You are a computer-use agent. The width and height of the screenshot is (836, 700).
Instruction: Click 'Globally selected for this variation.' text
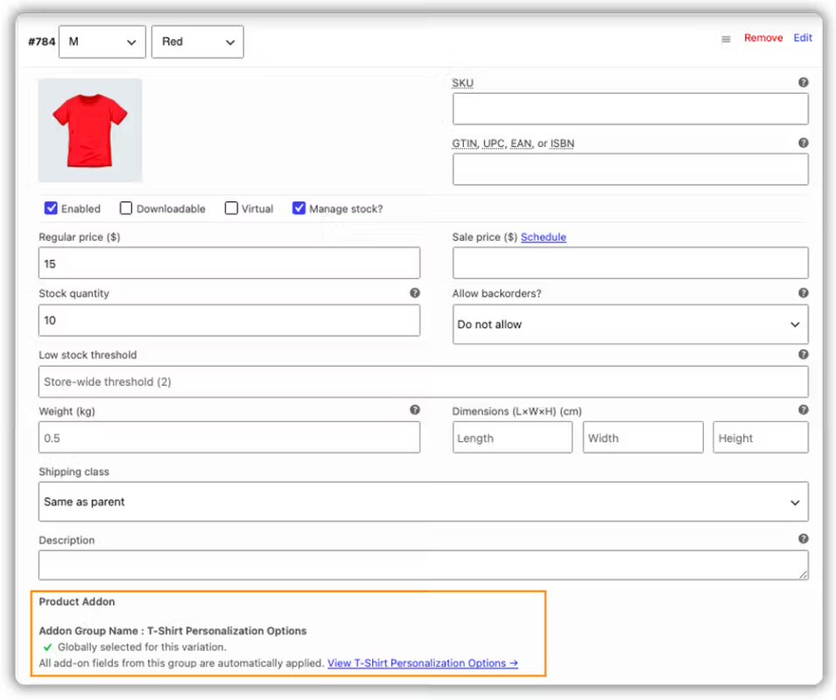tap(142, 647)
